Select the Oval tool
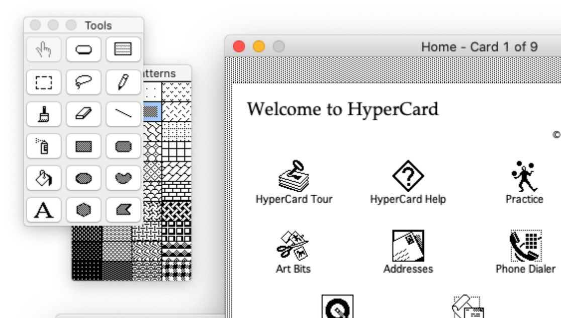561x318 pixels. (83, 178)
